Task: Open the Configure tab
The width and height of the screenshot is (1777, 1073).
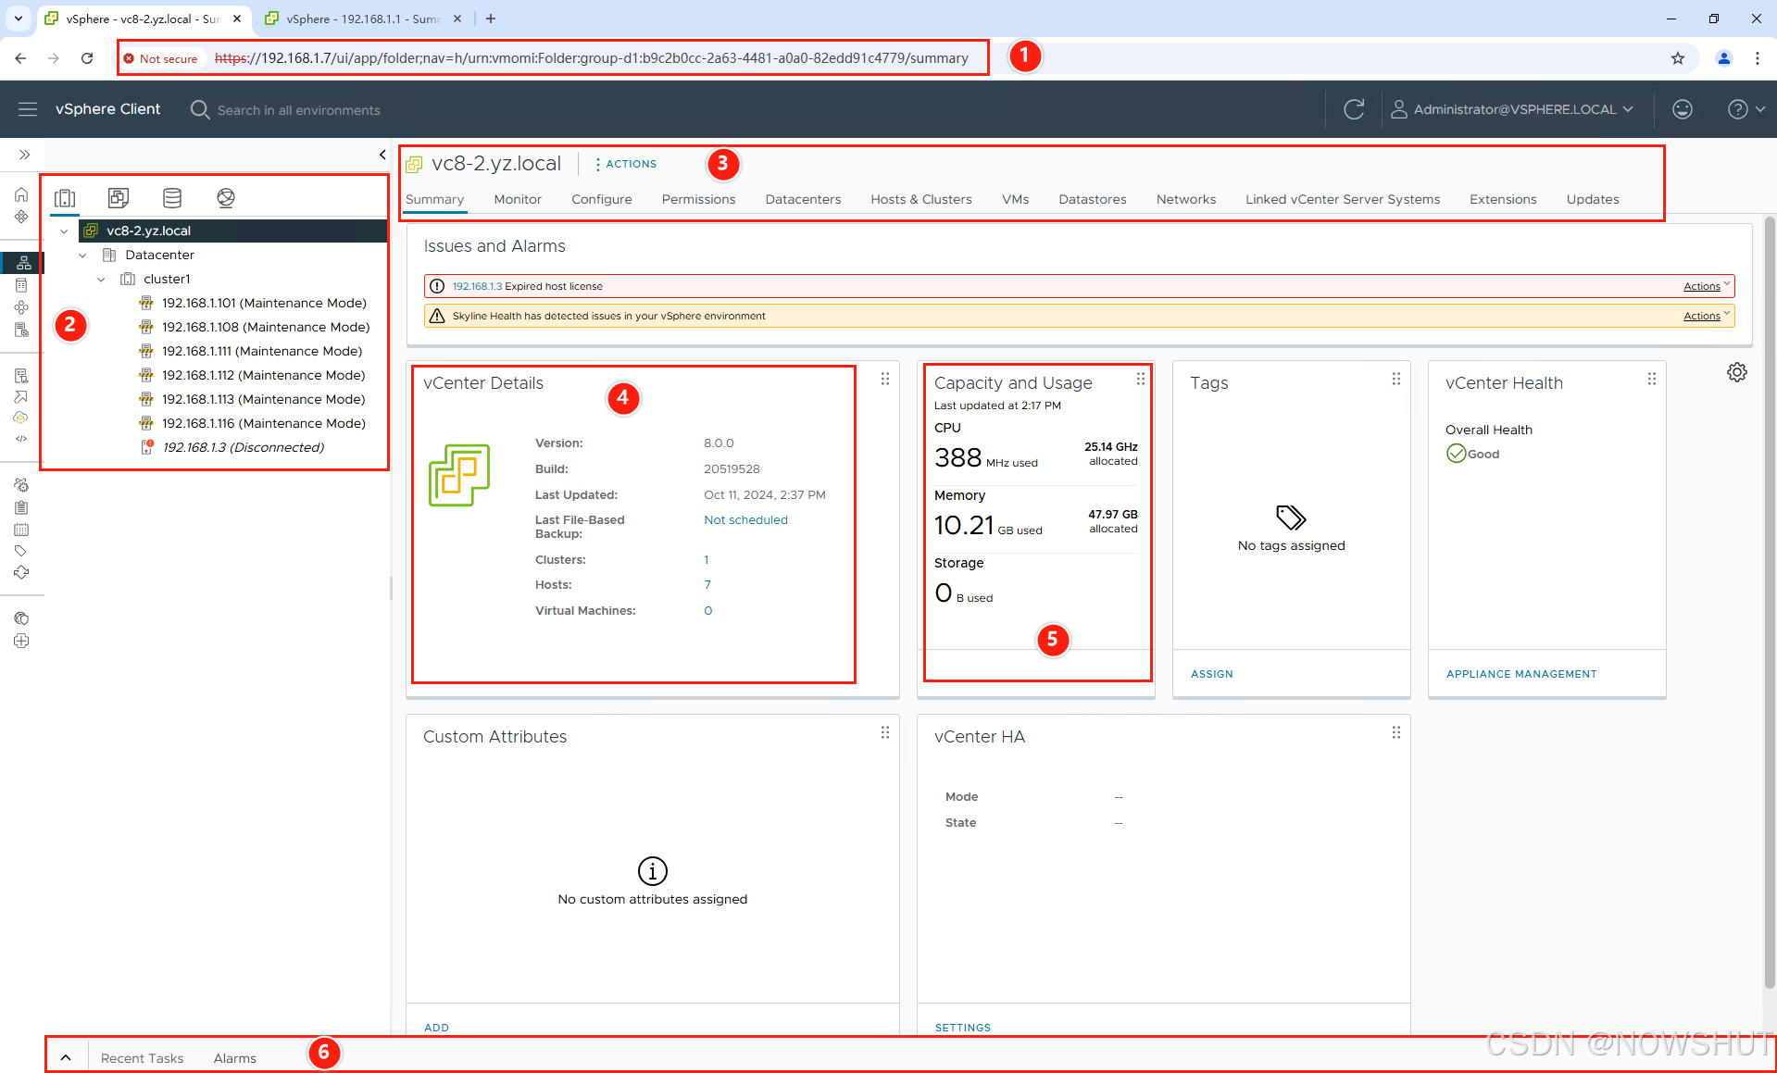Action: tap(602, 199)
